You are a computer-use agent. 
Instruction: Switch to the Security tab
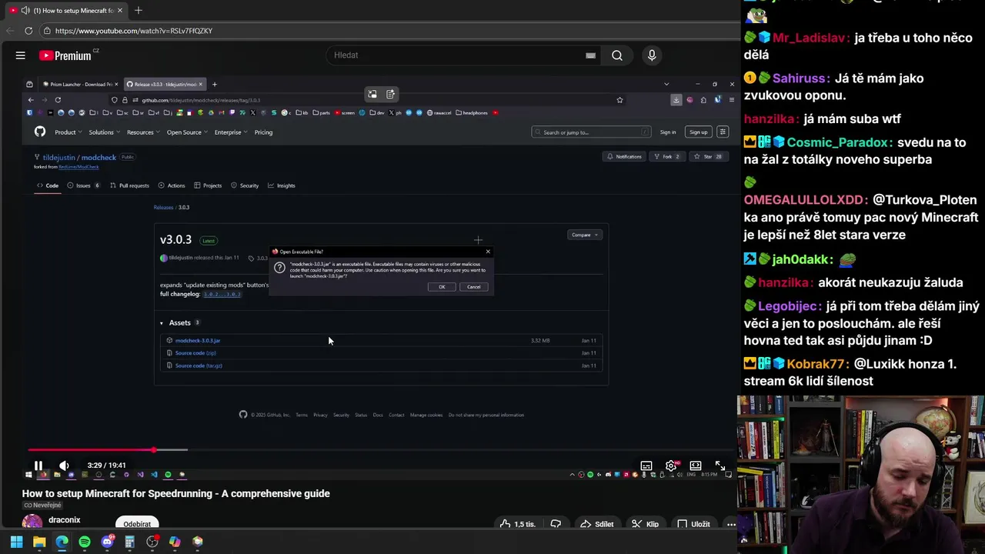[x=245, y=185]
